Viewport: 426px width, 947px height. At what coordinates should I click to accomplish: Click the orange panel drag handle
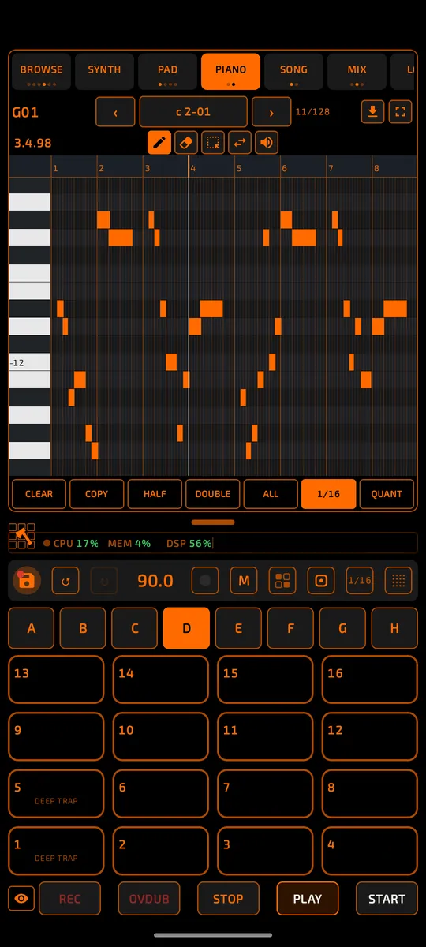pyautogui.click(x=213, y=522)
